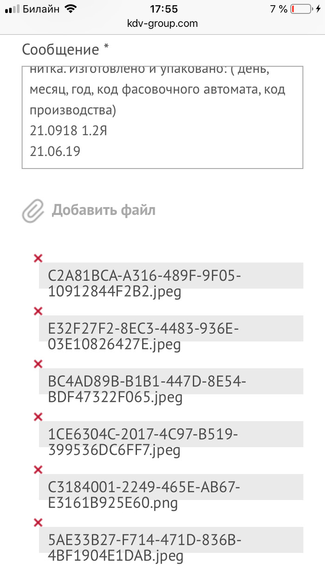Image resolution: width=325 pixels, height=578 pixels.
Task: Tap the Wi-Fi status icon
Action: tap(70, 9)
